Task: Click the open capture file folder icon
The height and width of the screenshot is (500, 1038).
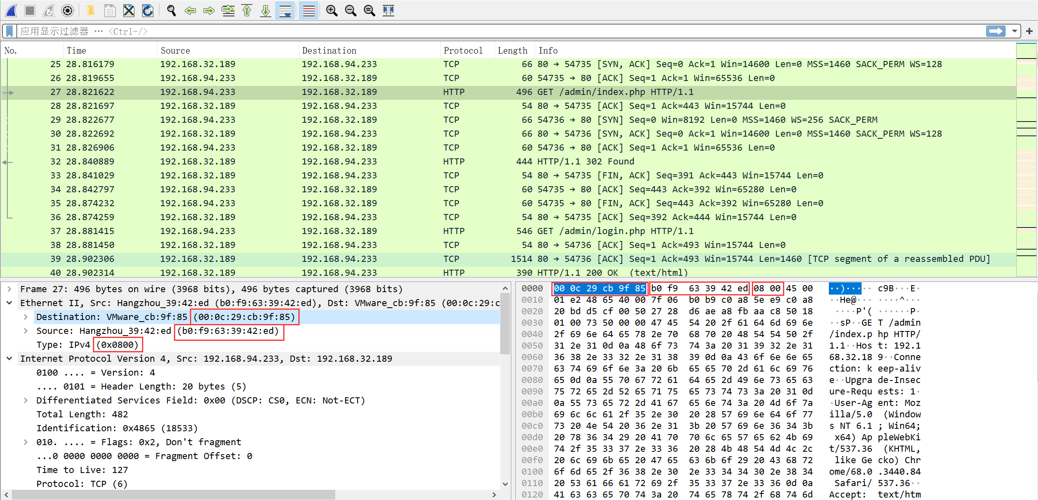Action: coord(90,10)
